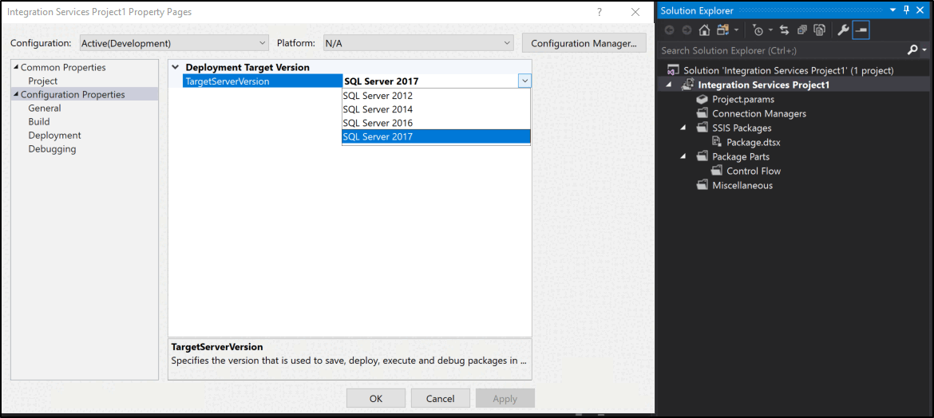Screen dimensions: 934x418
Task: Toggle the Preview Selected Items button
Action: click(861, 30)
